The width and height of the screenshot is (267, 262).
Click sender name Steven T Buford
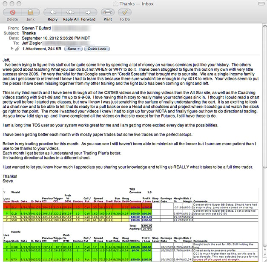coord(36,28)
